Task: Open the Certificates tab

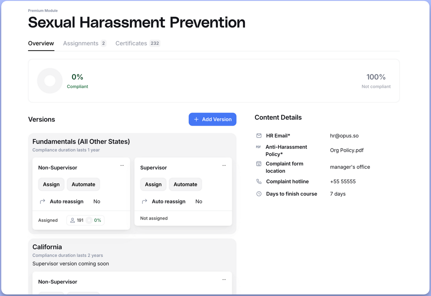Action: tap(138, 43)
